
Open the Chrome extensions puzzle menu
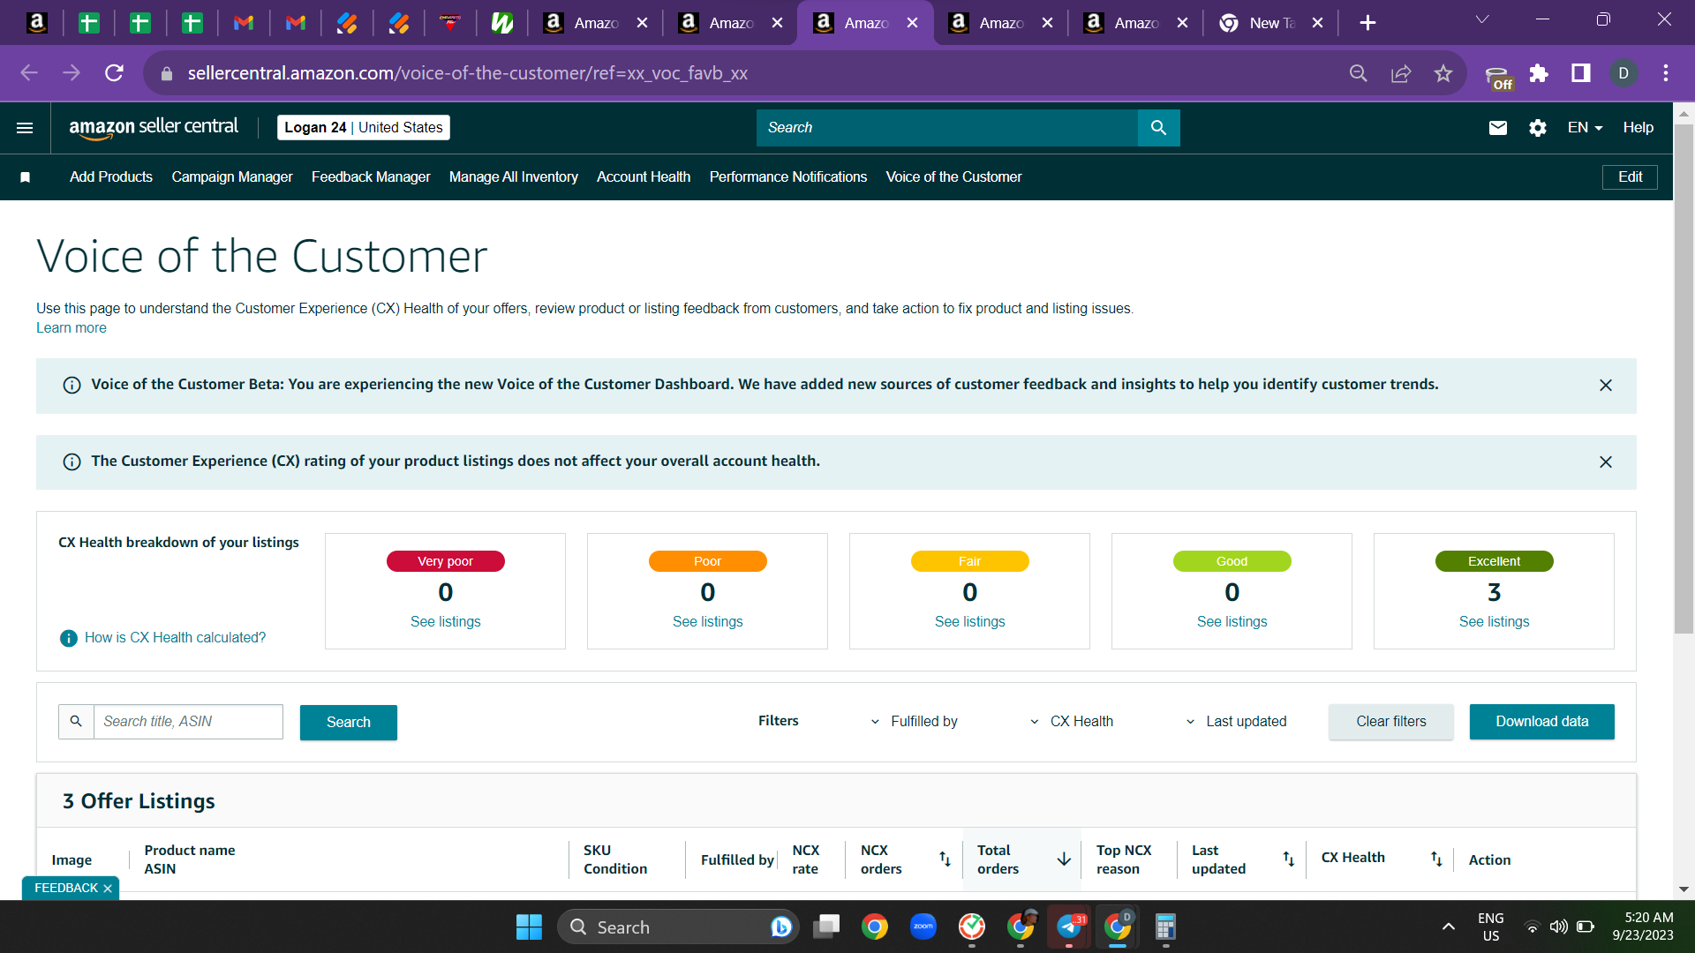click(1539, 73)
